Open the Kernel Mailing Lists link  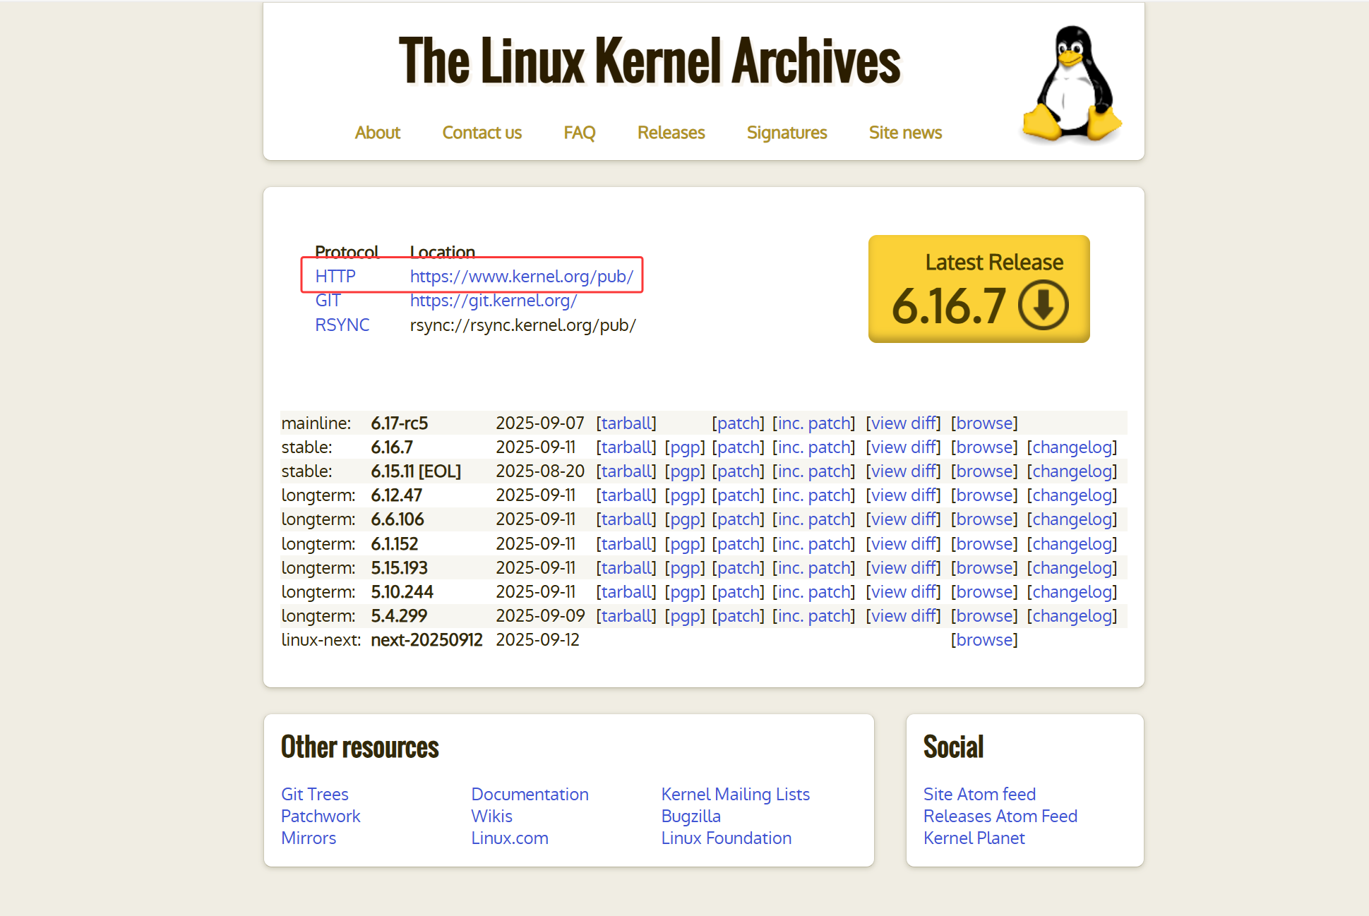[735, 794]
